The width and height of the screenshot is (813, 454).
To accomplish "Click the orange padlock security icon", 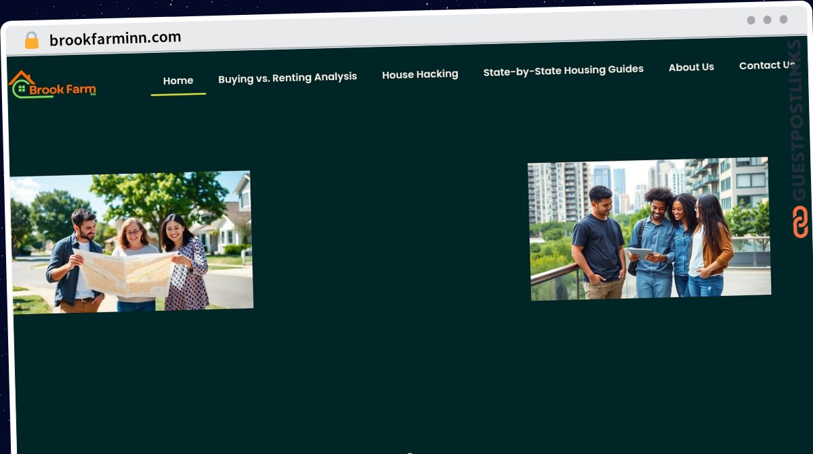I will (31, 40).
